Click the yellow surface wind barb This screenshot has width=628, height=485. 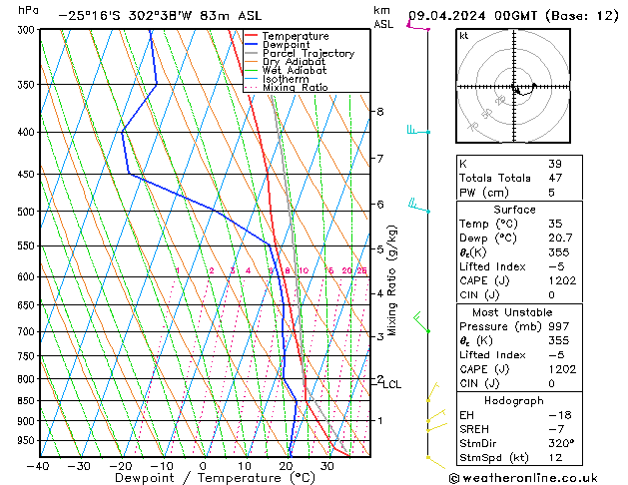tap(435, 462)
